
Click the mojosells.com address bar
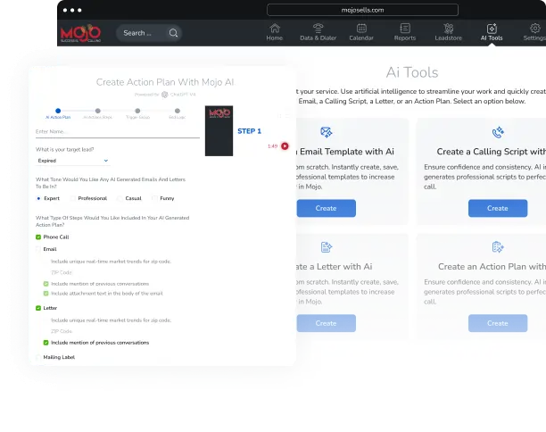click(362, 10)
